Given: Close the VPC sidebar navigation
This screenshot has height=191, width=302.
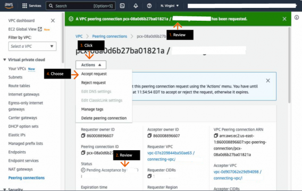Looking at the screenshot, I should click(53, 21).
